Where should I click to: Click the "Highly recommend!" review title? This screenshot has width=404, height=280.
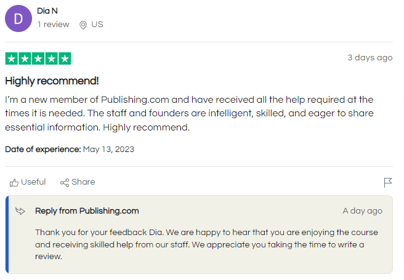coord(52,81)
